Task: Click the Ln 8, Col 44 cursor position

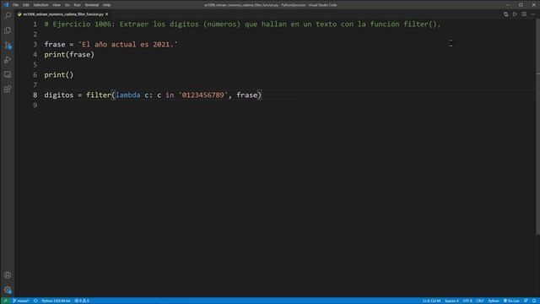Action: point(431,301)
